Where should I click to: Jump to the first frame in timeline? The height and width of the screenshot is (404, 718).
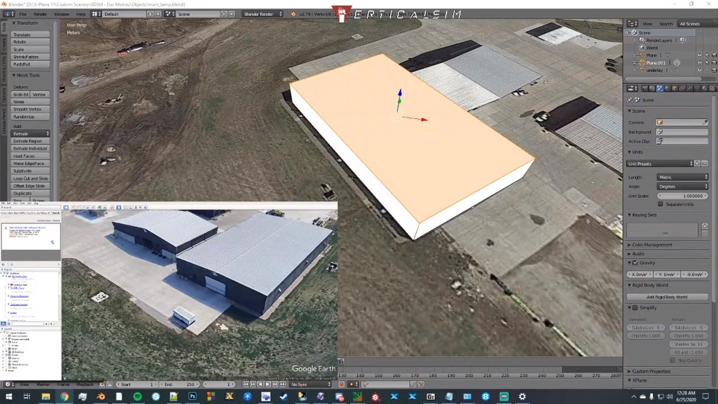pyautogui.click(x=245, y=384)
